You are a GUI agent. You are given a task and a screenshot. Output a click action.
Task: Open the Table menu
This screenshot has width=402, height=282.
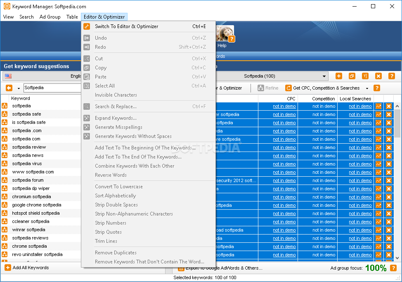72,17
